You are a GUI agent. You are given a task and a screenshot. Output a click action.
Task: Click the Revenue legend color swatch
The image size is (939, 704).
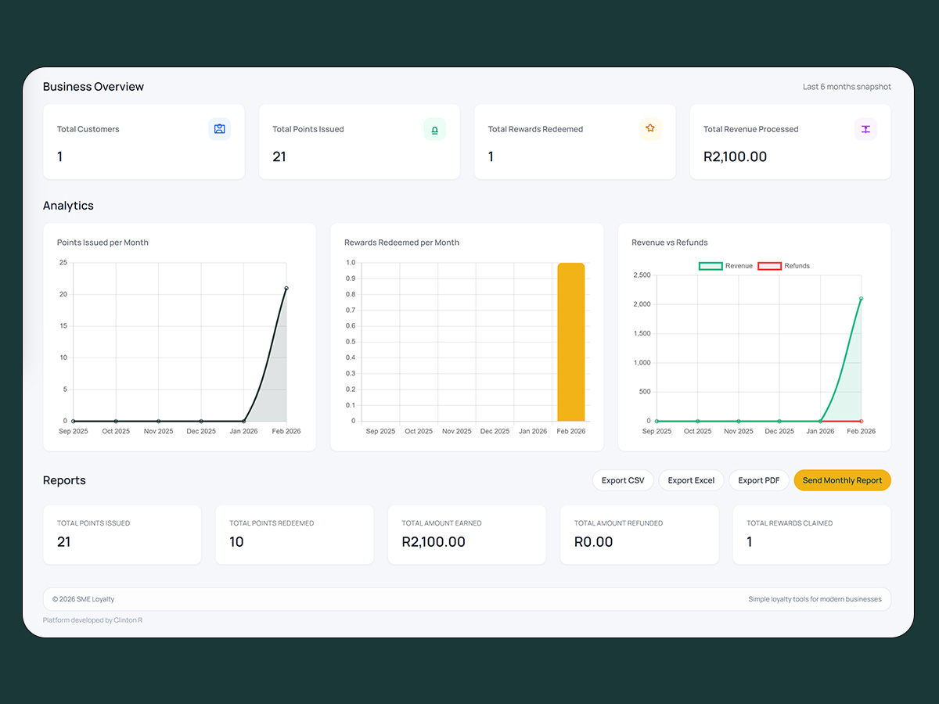(x=709, y=266)
